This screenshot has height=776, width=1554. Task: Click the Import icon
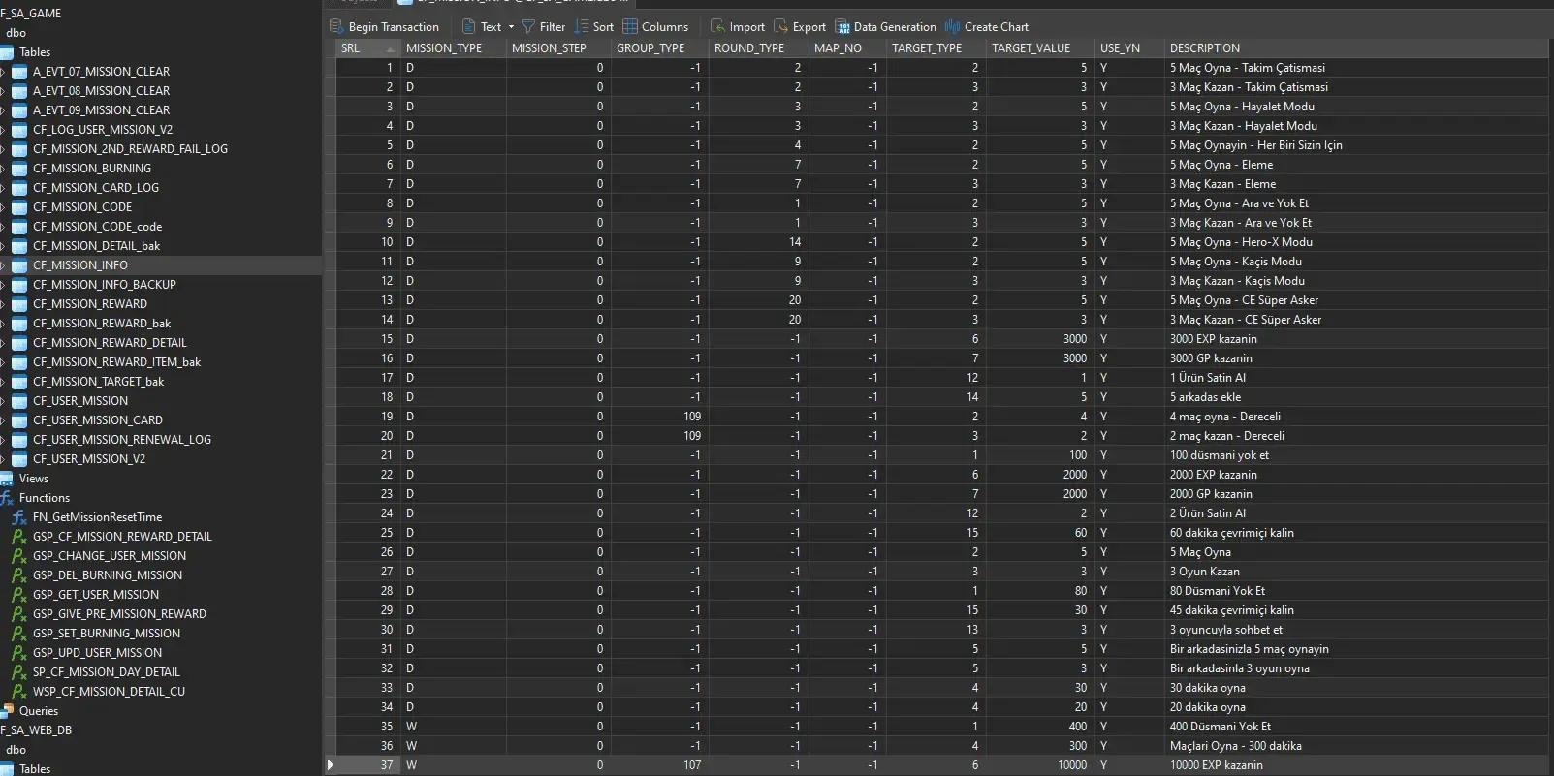717,26
